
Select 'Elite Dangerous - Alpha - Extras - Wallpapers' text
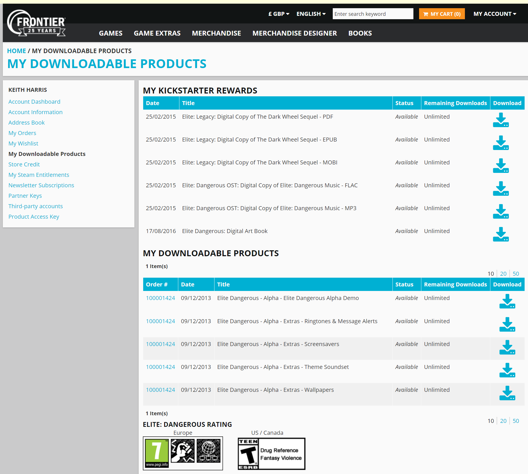275,390
